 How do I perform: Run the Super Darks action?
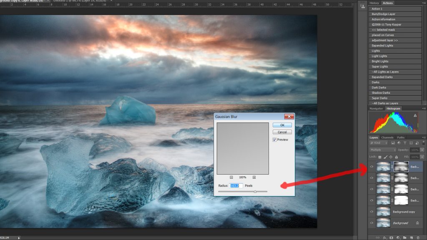395,98
